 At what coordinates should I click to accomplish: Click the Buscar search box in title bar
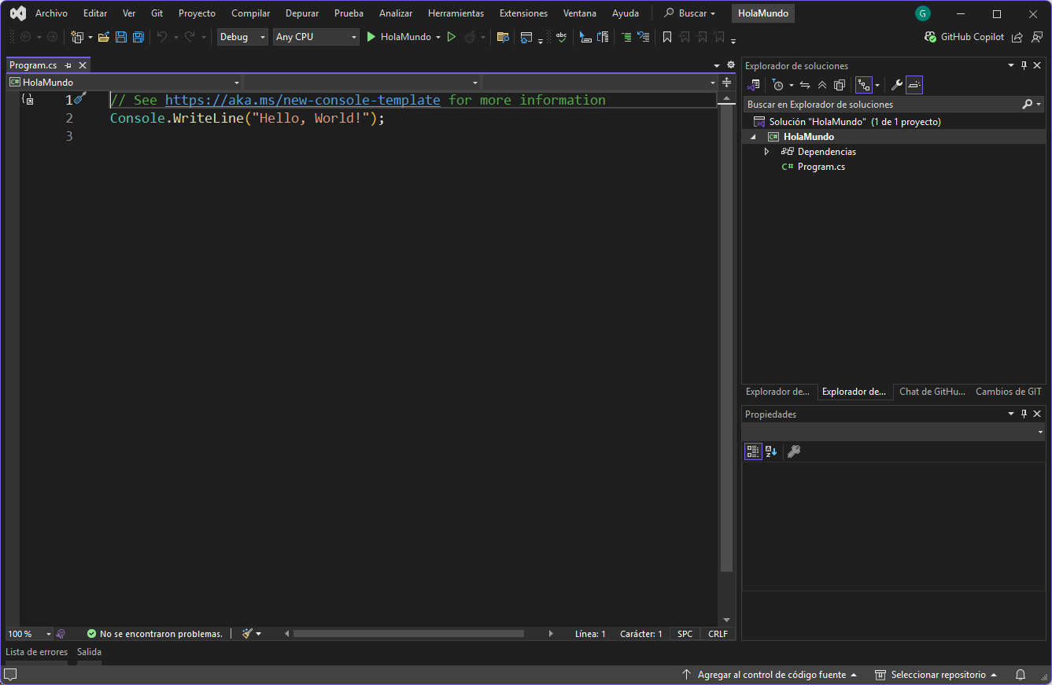pos(689,13)
